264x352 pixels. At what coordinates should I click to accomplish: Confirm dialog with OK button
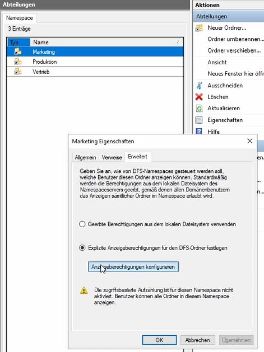pos(159,340)
